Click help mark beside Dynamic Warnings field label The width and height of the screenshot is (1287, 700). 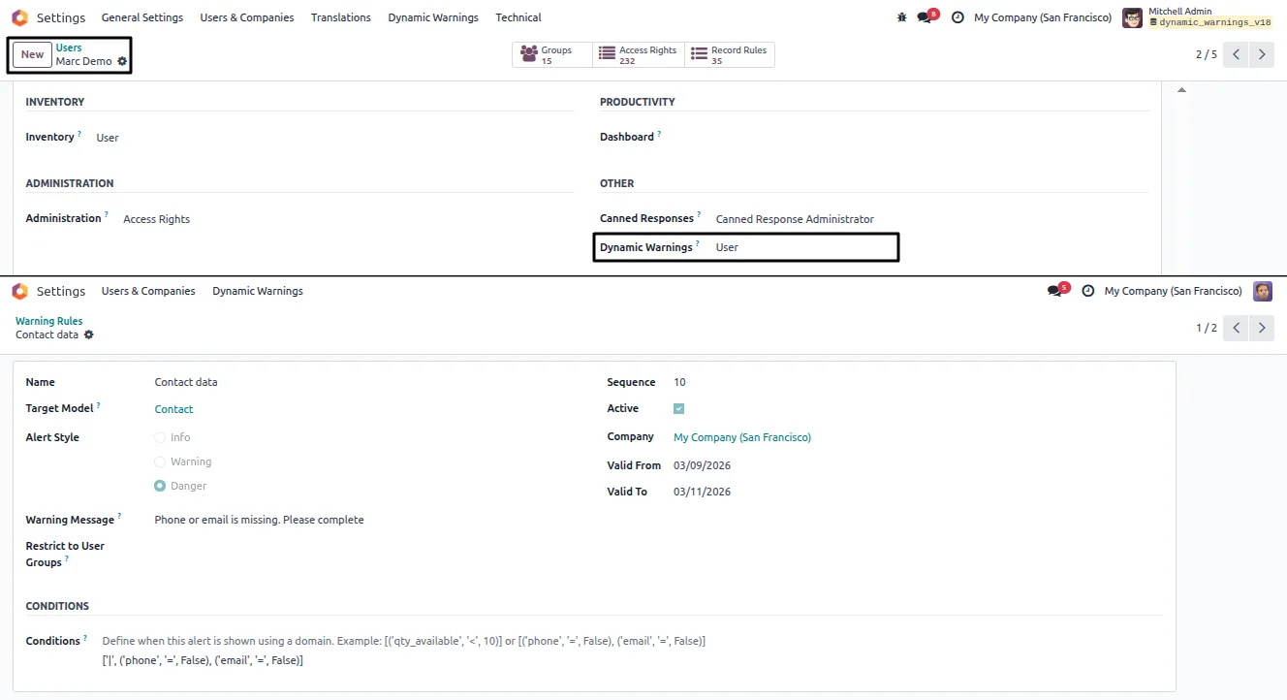coord(698,245)
